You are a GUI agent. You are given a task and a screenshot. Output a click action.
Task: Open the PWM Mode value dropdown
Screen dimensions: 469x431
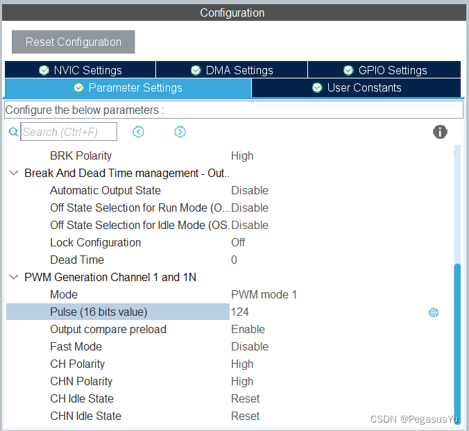point(264,294)
